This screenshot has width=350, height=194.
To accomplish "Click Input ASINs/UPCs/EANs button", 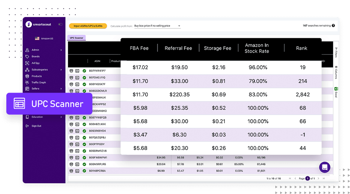I will (88, 26).
